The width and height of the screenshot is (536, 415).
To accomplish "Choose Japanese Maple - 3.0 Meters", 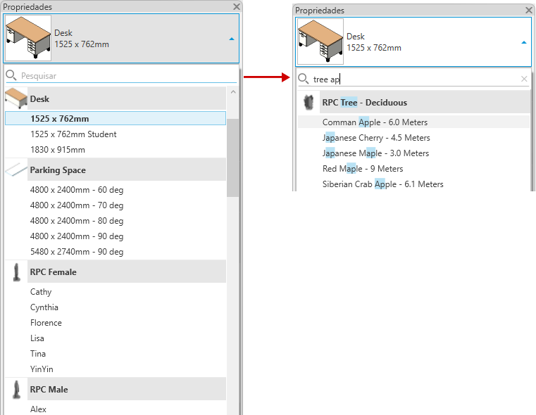I will [413, 153].
